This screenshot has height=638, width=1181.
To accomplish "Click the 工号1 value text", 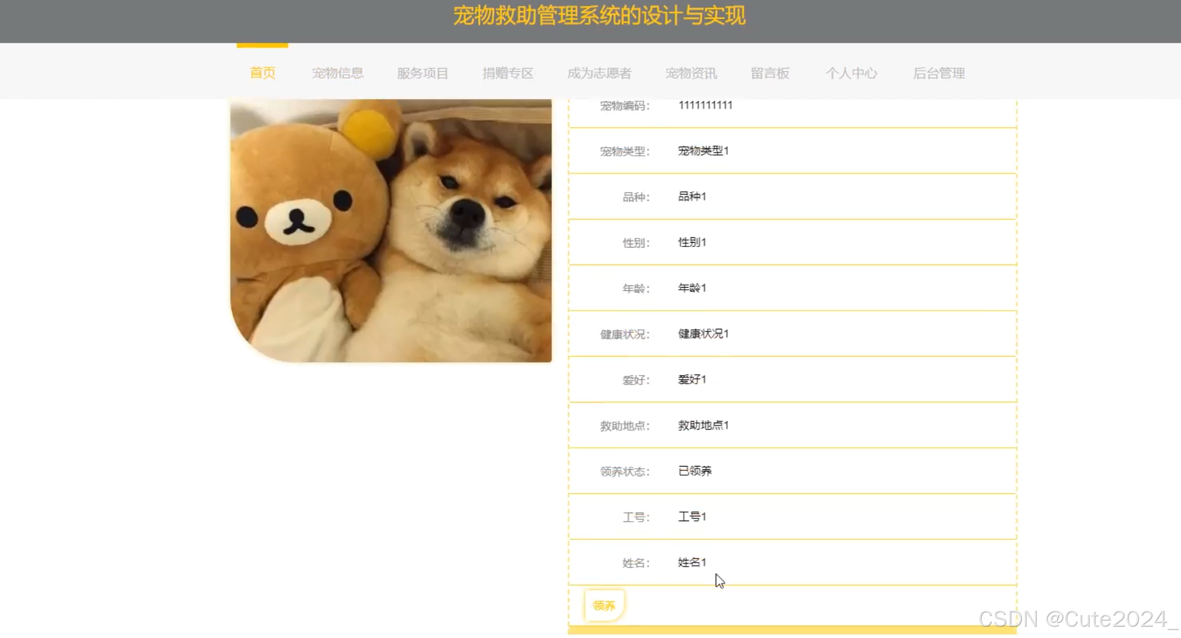I will coord(692,516).
